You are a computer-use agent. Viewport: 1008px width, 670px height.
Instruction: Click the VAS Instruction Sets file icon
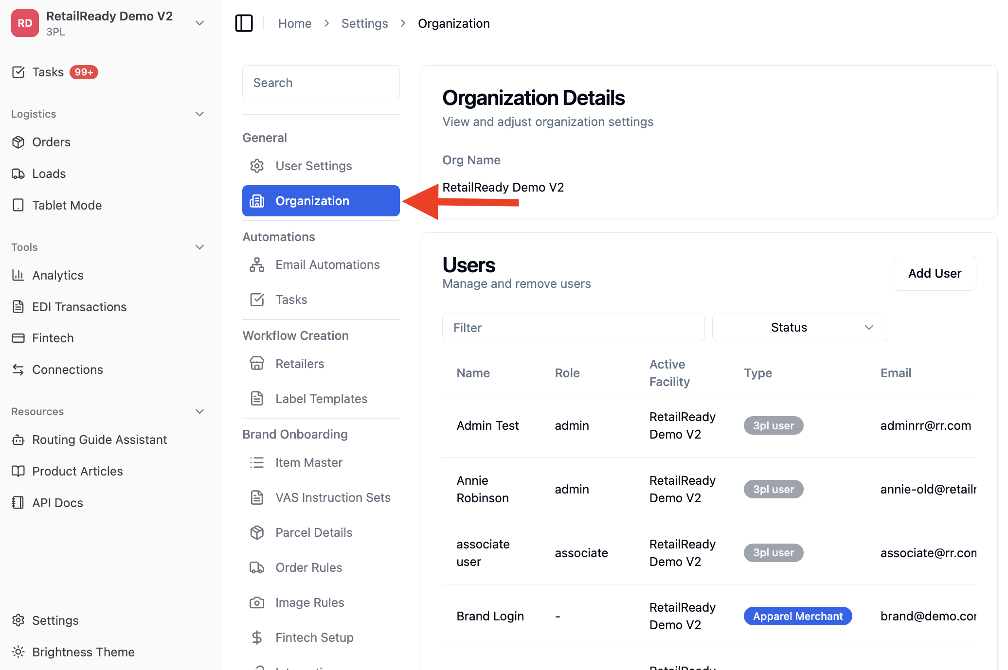(257, 497)
